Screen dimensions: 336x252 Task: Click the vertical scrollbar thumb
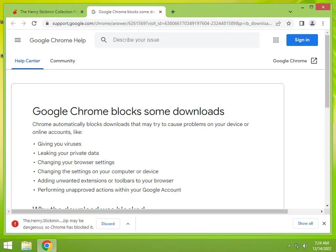click(327, 71)
